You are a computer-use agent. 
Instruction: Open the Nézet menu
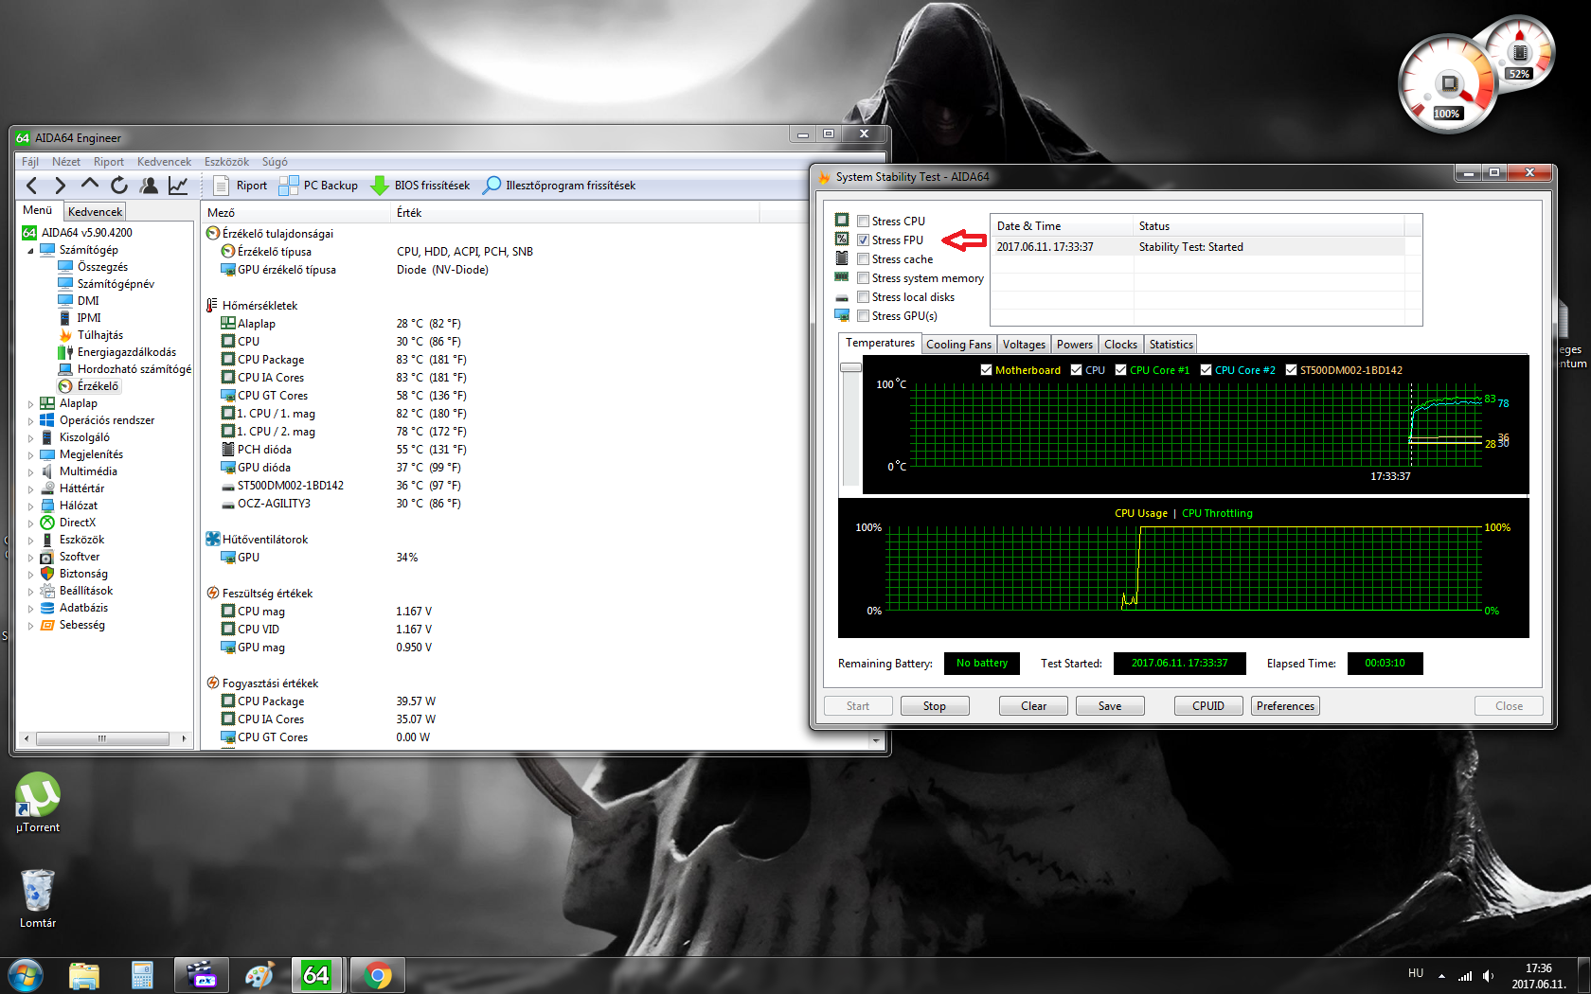click(x=66, y=162)
